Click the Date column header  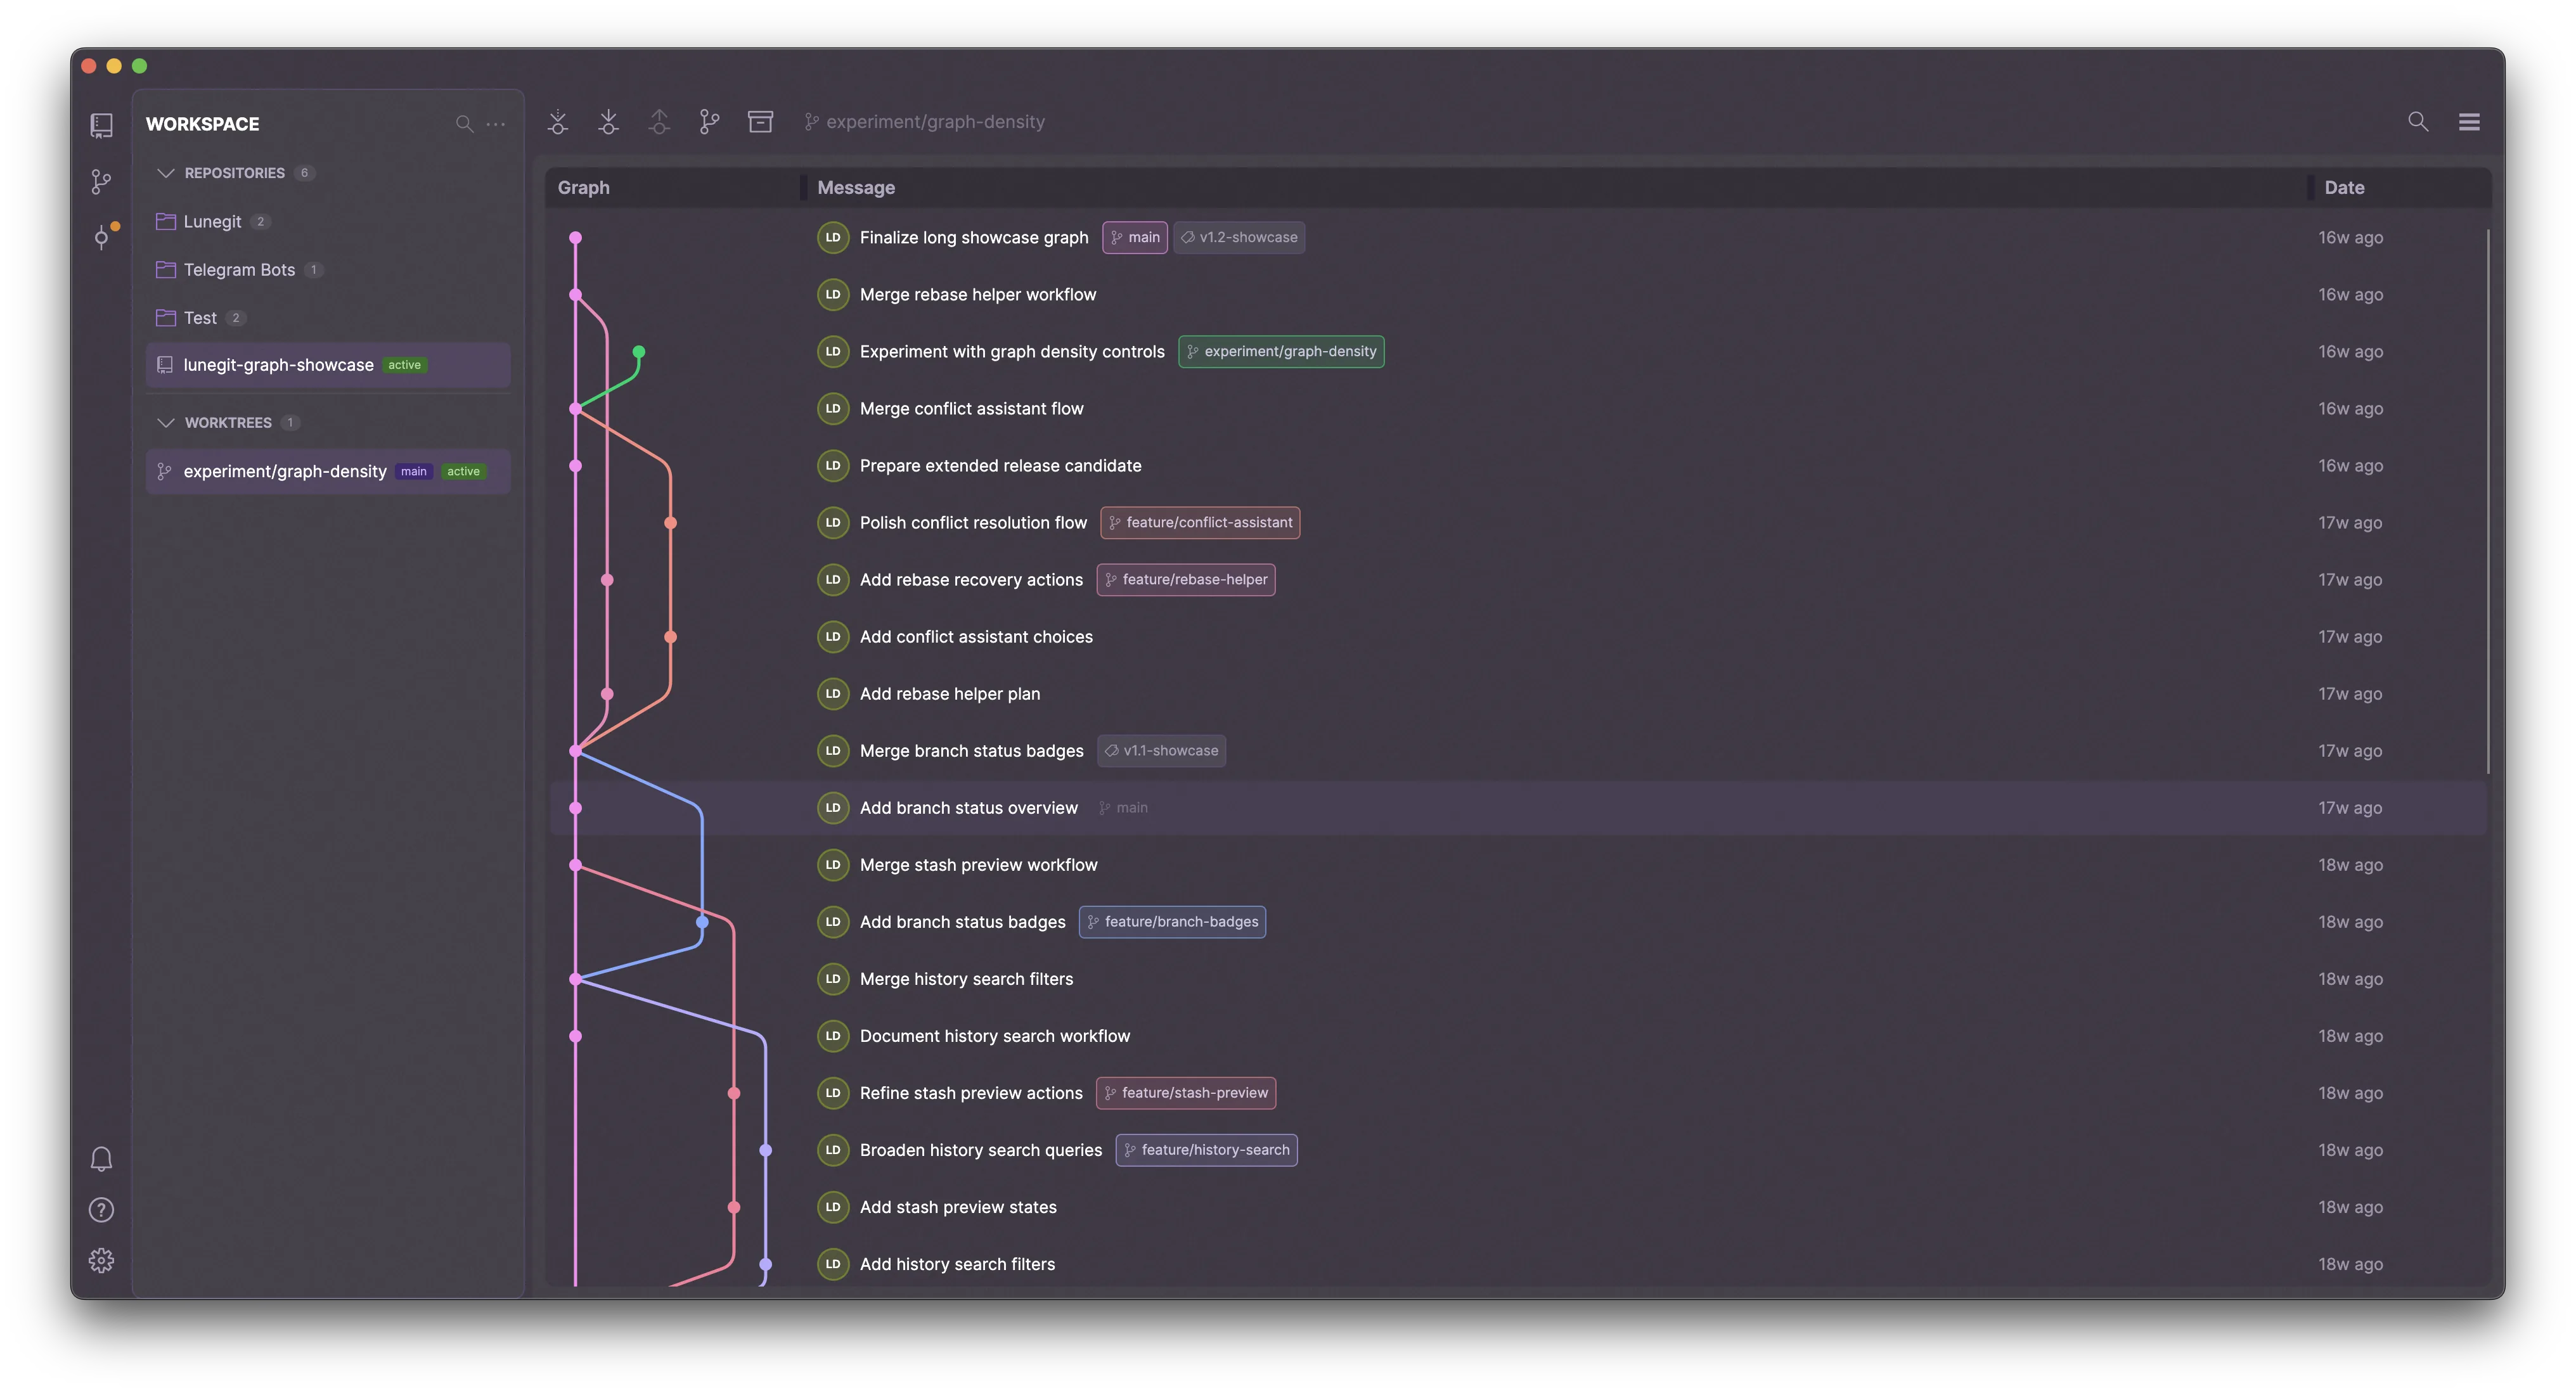[2344, 188]
